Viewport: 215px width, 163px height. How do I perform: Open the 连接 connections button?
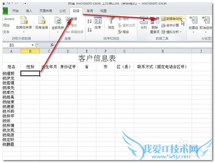click(72, 19)
